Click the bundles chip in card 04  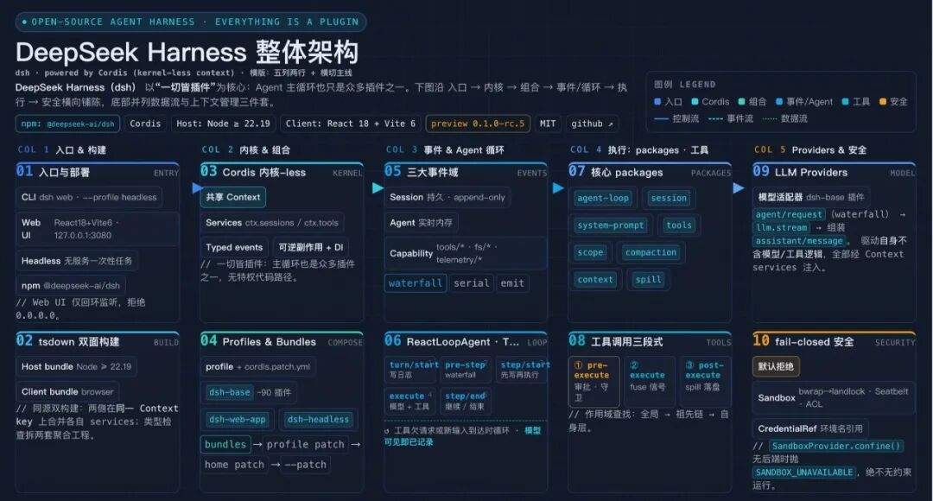point(225,445)
